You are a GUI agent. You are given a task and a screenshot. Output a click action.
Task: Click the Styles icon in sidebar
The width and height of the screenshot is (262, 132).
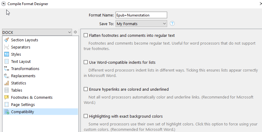pos(6,54)
